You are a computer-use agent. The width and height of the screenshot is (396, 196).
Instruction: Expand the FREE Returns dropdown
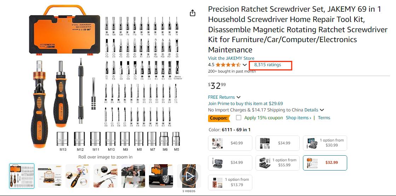pos(239,97)
